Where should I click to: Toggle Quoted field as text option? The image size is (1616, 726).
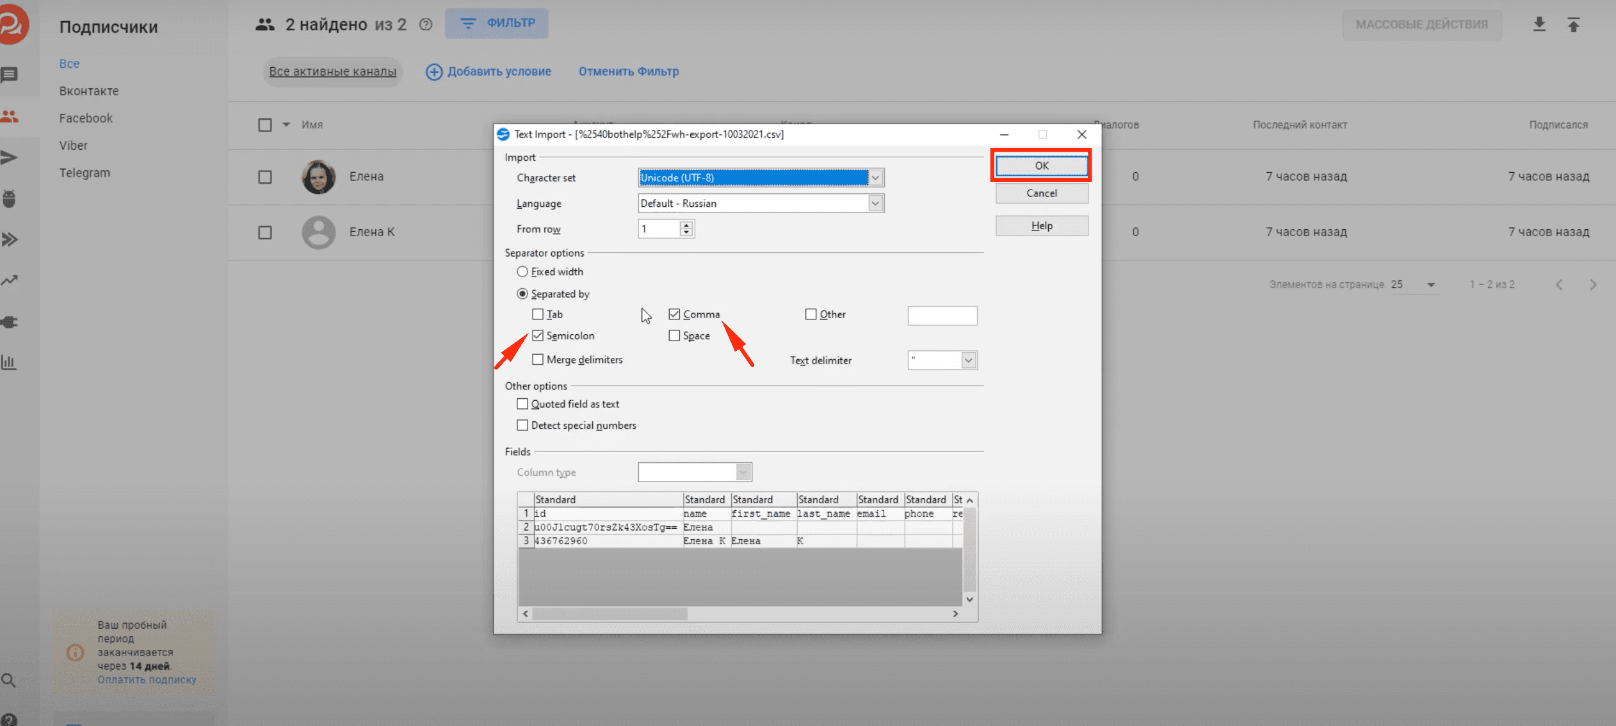pyautogui.click(x=522, y=404)
